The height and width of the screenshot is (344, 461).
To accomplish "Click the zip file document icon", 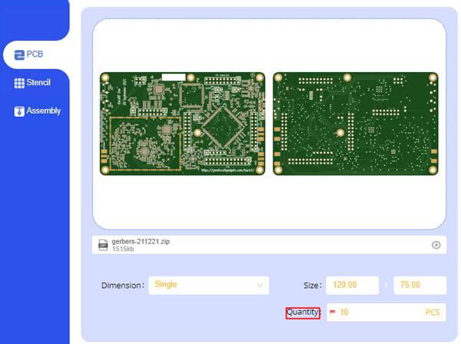I will pyautogui.click(x=103, y=245).
